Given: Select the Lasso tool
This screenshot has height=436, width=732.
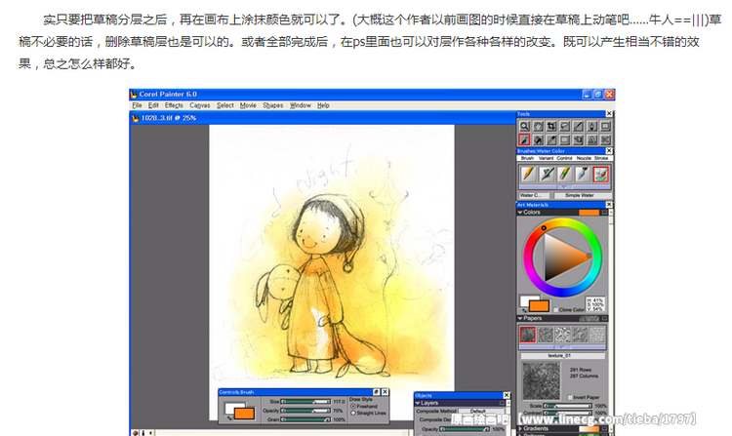Looking at the screenshot, I should coord(565,127).
